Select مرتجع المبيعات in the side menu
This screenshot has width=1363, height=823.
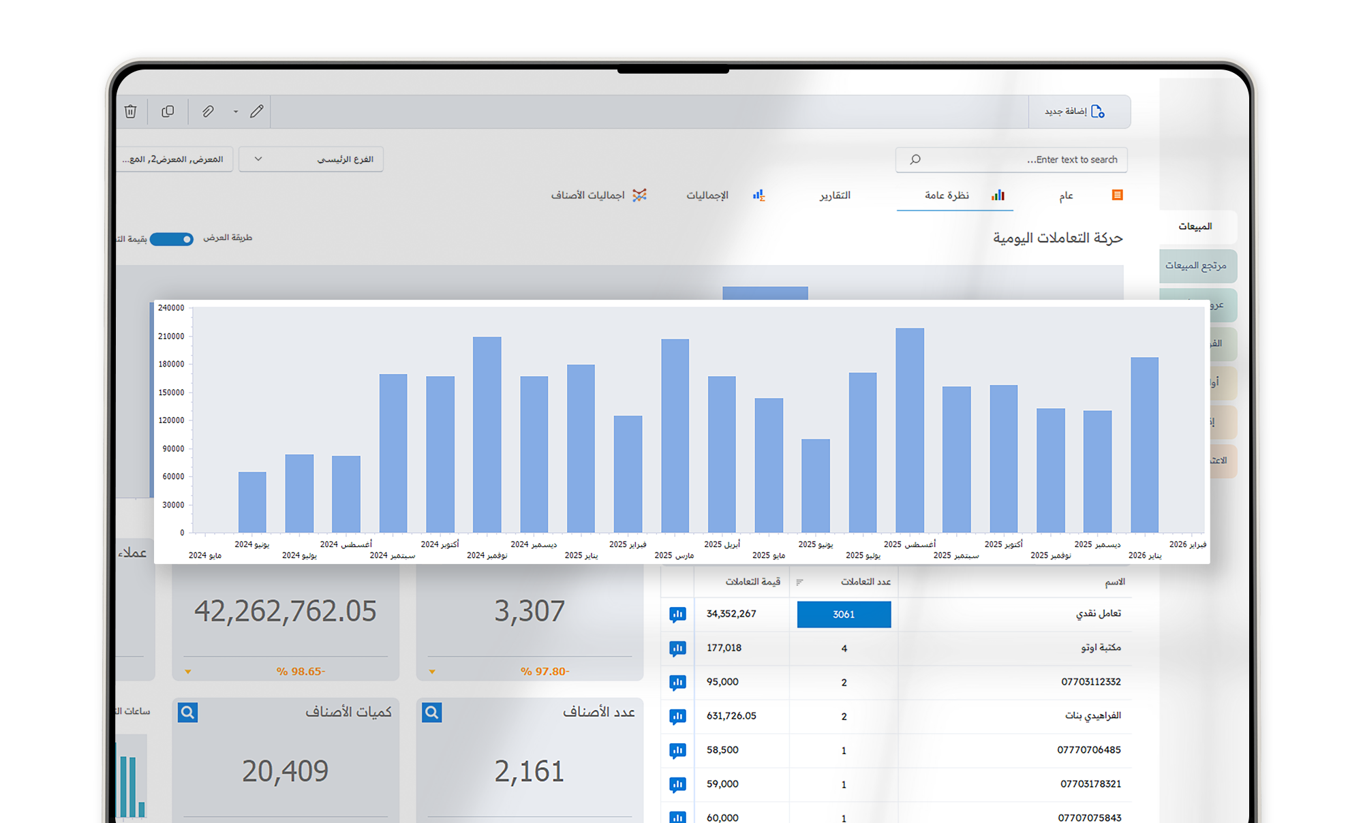pos(1197,266)
